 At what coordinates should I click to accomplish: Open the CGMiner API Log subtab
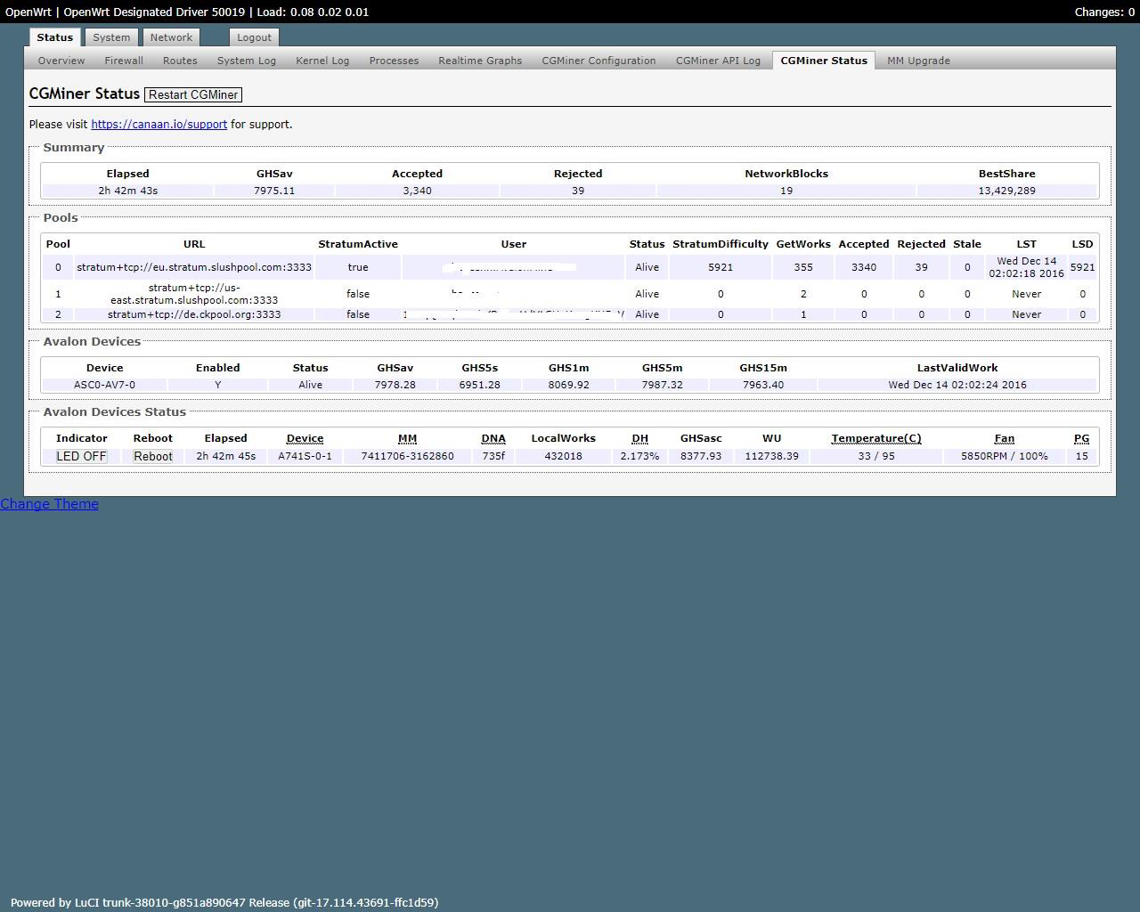click(x=718, y=61)
